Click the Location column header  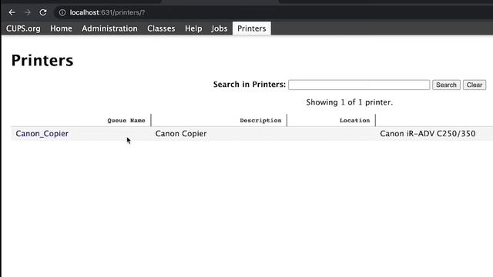pos(354,121)
